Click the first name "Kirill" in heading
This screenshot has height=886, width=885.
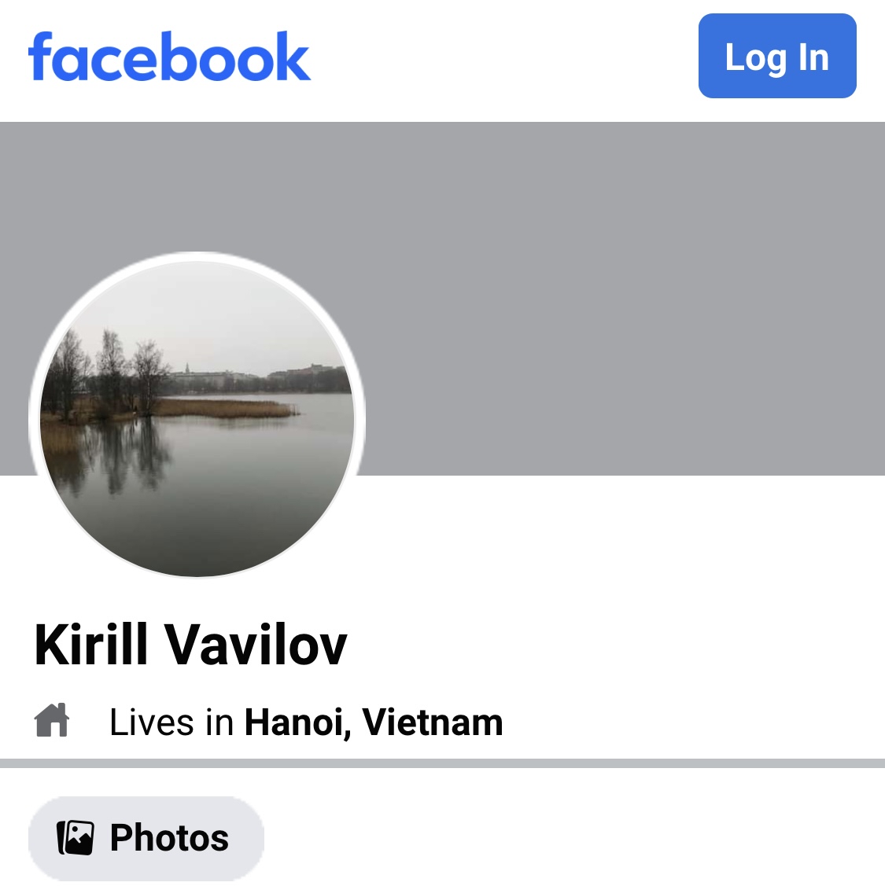point(91,645)
